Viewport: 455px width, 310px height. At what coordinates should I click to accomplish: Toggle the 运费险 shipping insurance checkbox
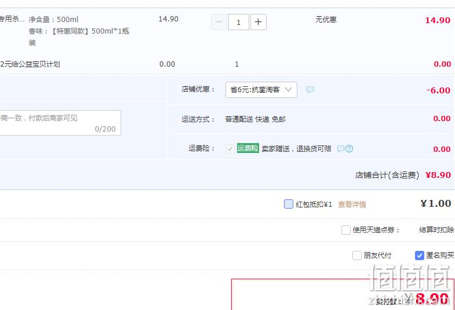click(230, 149)
